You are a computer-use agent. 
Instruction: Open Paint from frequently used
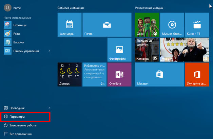pyautogui.click(x=17, y=34)
